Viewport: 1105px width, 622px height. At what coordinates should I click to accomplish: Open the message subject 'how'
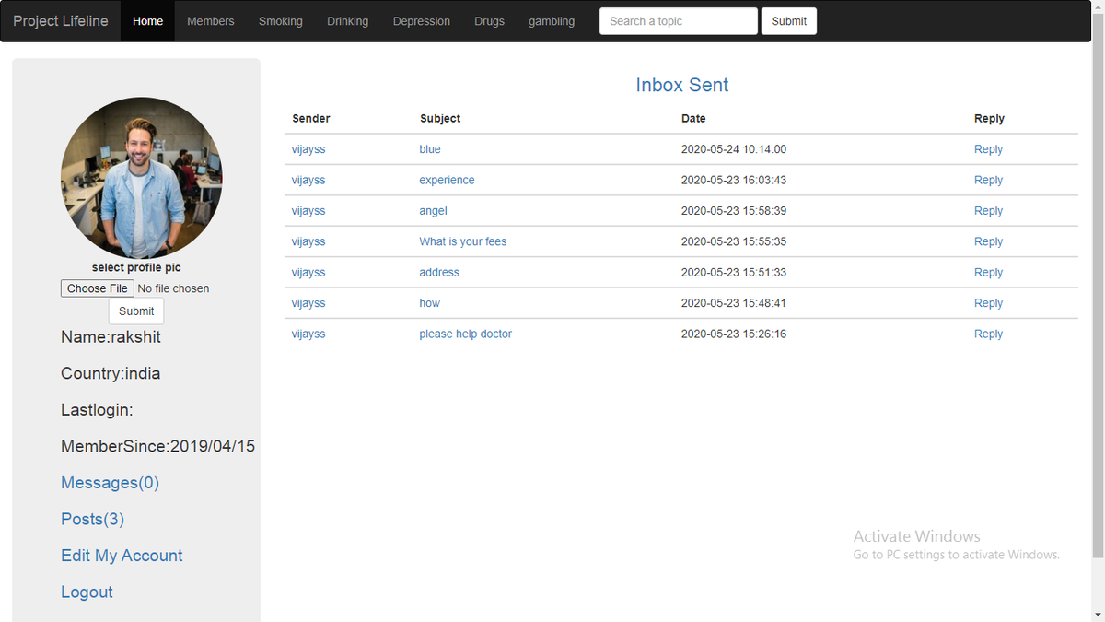click(430, 303)
